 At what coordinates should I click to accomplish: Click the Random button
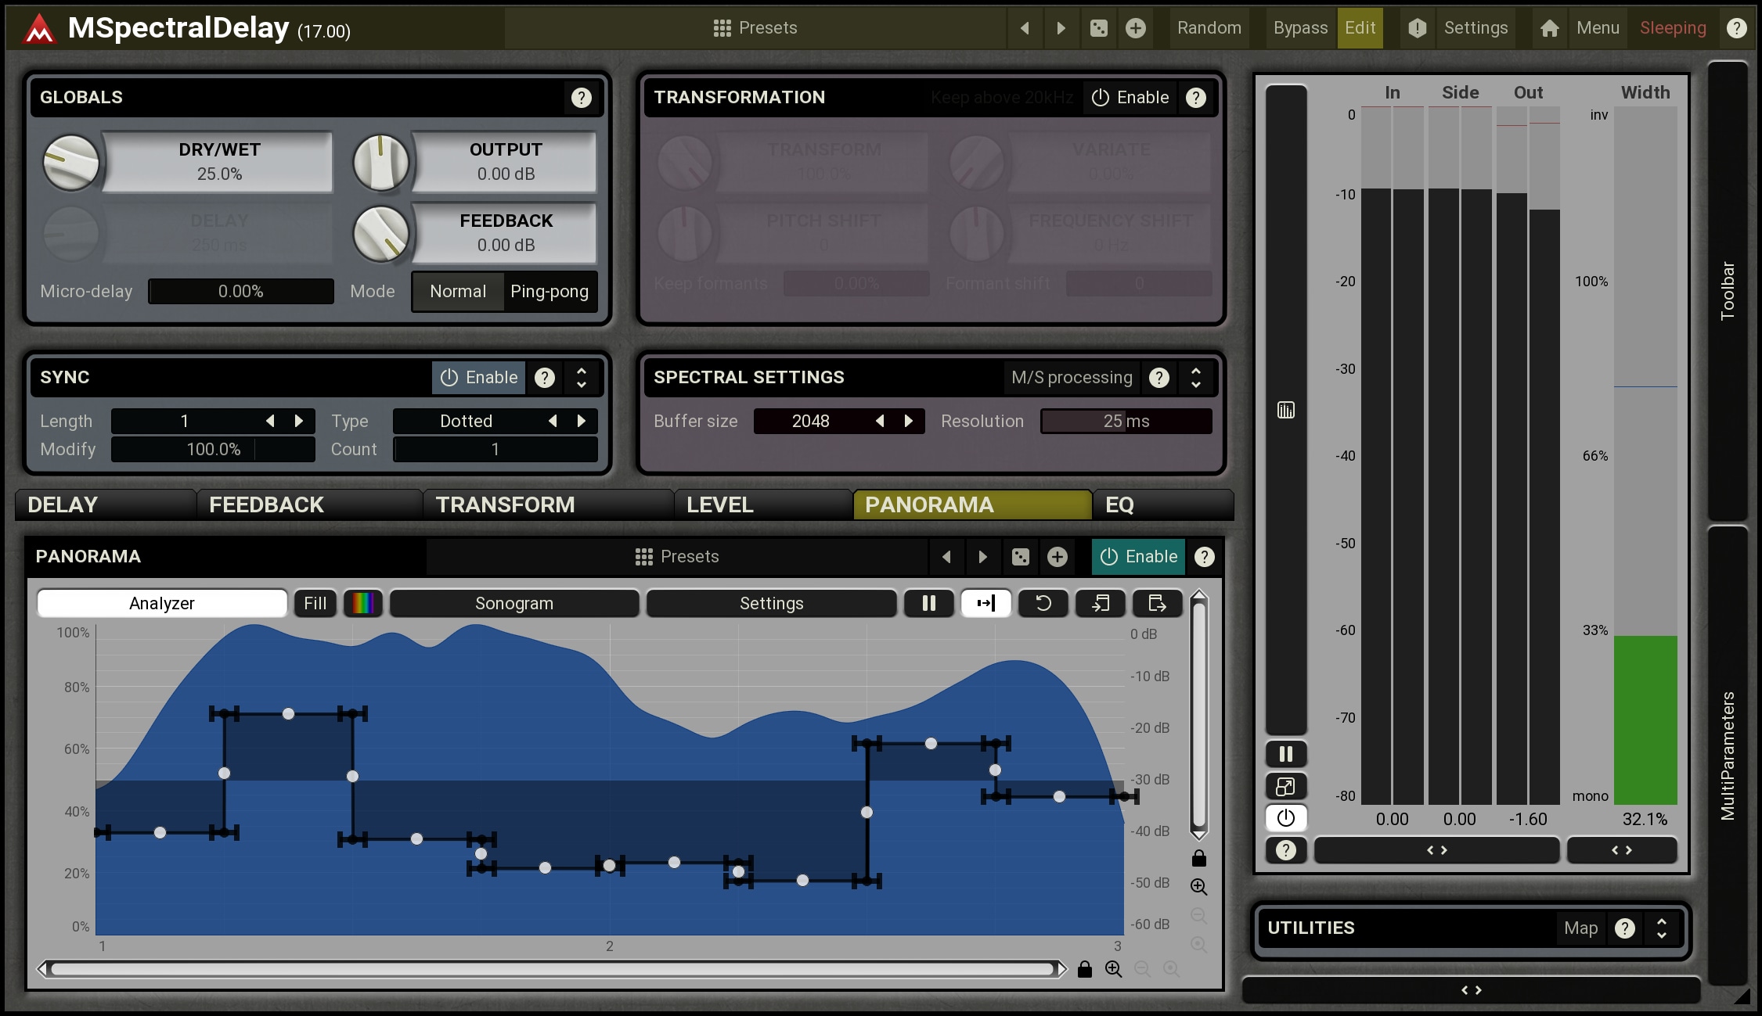coord(1209,28)
